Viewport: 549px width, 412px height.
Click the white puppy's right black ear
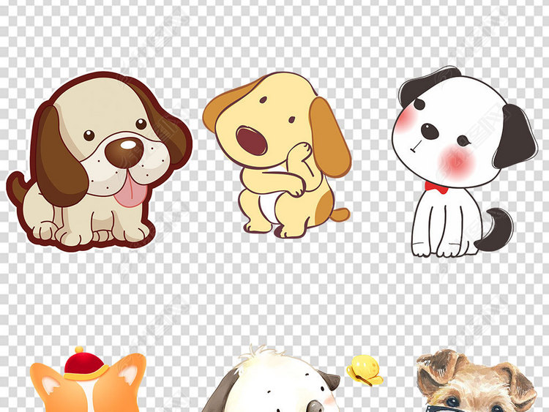[515, 136]
